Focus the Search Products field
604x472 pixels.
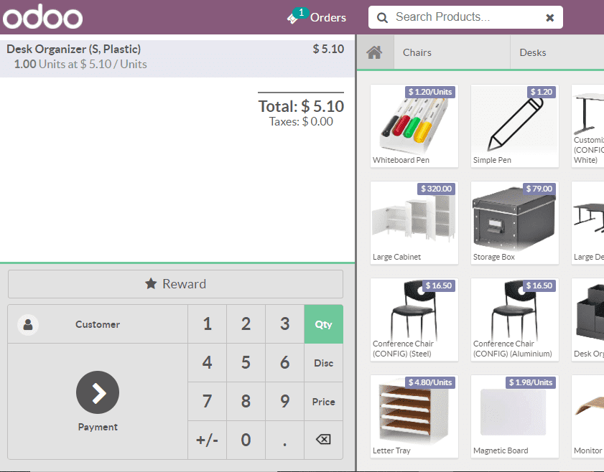[x=465, y=17]
